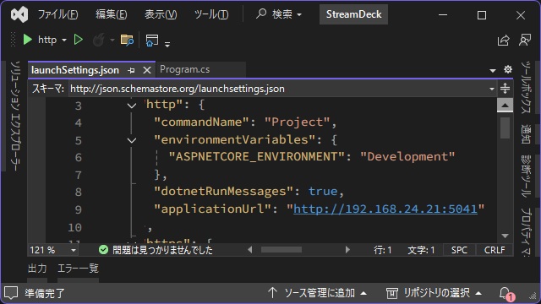This screenshot has width=541, height=304.
Task: Open the feedback person icon
Action: (x=525, y=40)
